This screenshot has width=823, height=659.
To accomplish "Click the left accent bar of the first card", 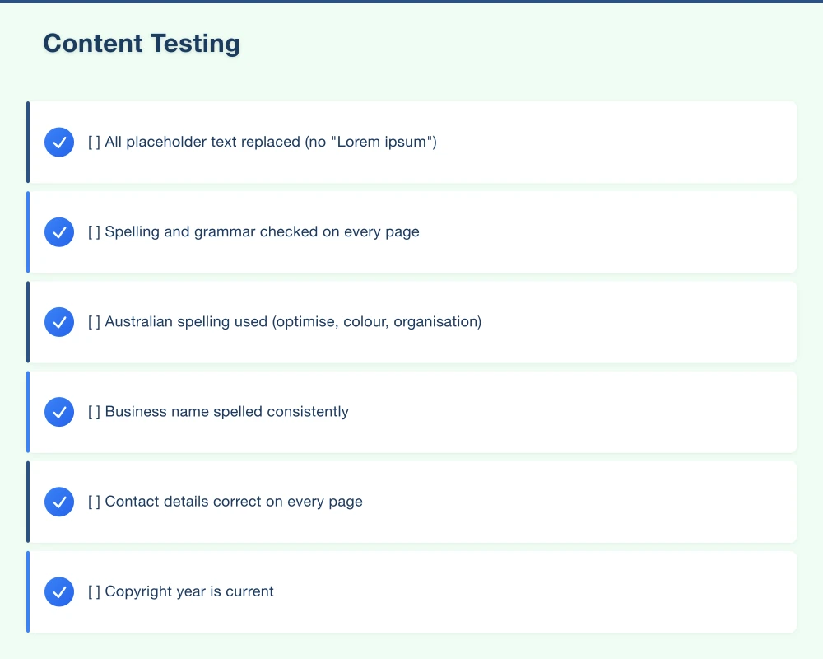I will [30, 142].
